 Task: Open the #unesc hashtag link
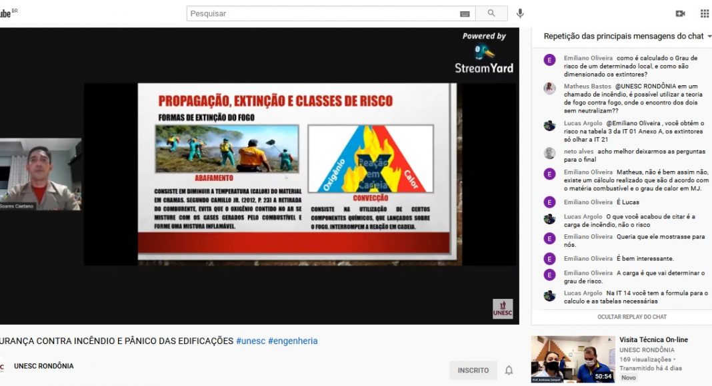tap(251, 341)
